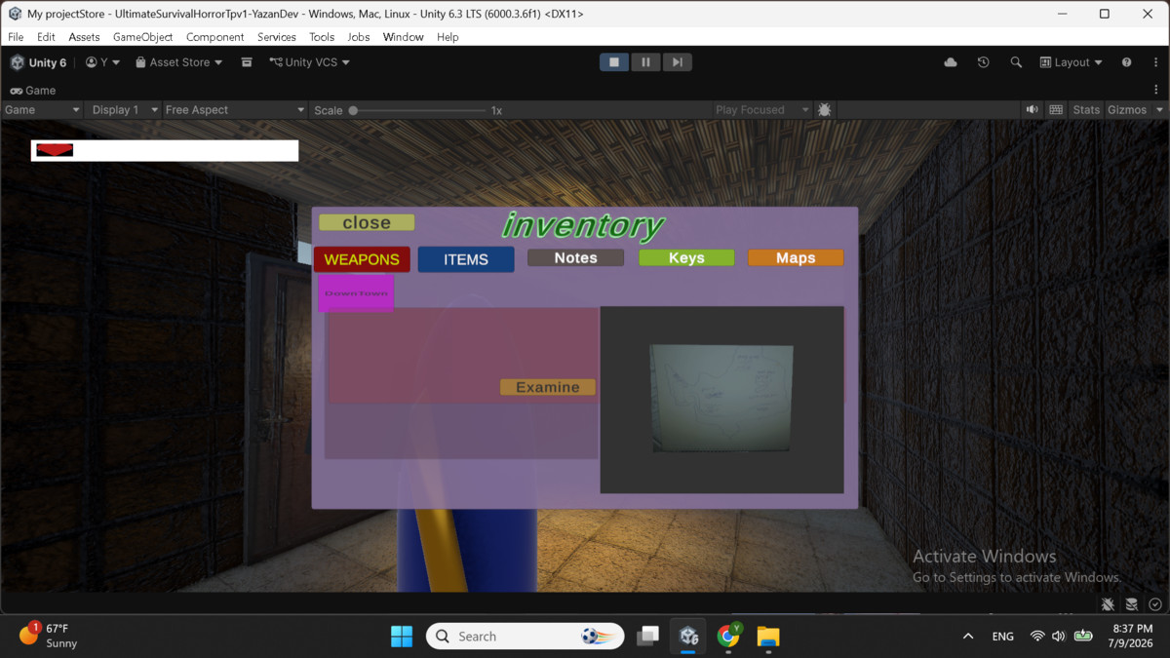Show hidden system tray icons
This screenshot has height=658, width=1170.
pos(968,637)
